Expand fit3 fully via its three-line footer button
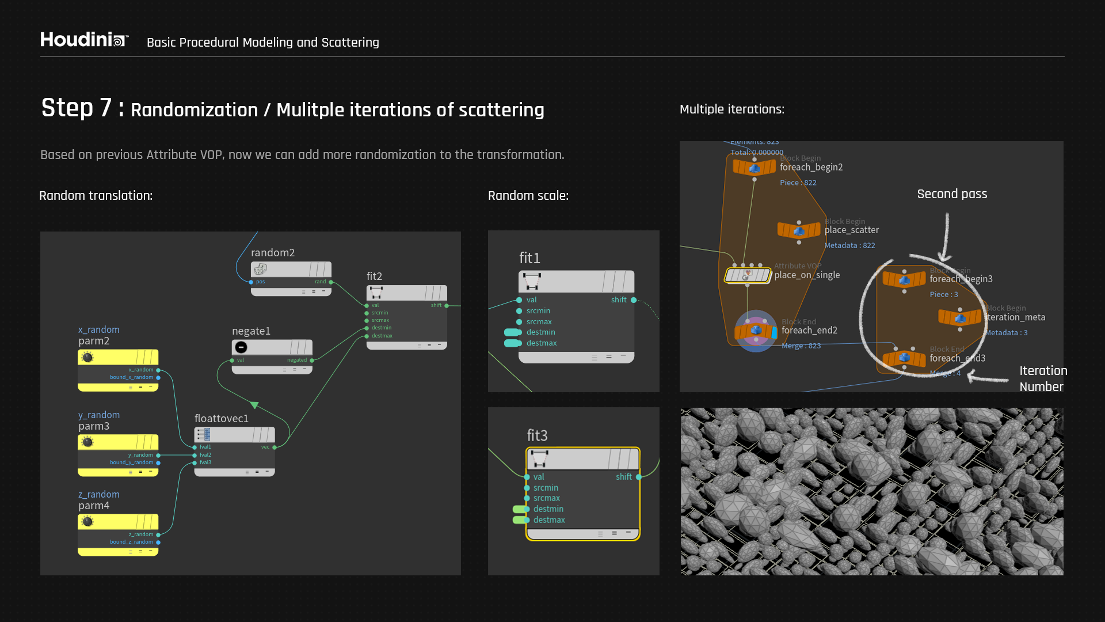 [x=600, y=534]
